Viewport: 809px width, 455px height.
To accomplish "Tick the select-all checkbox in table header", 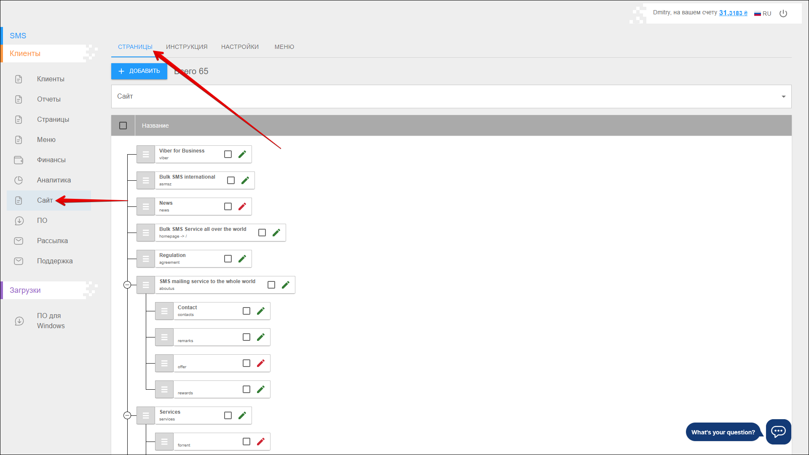I will coord(123,126).
